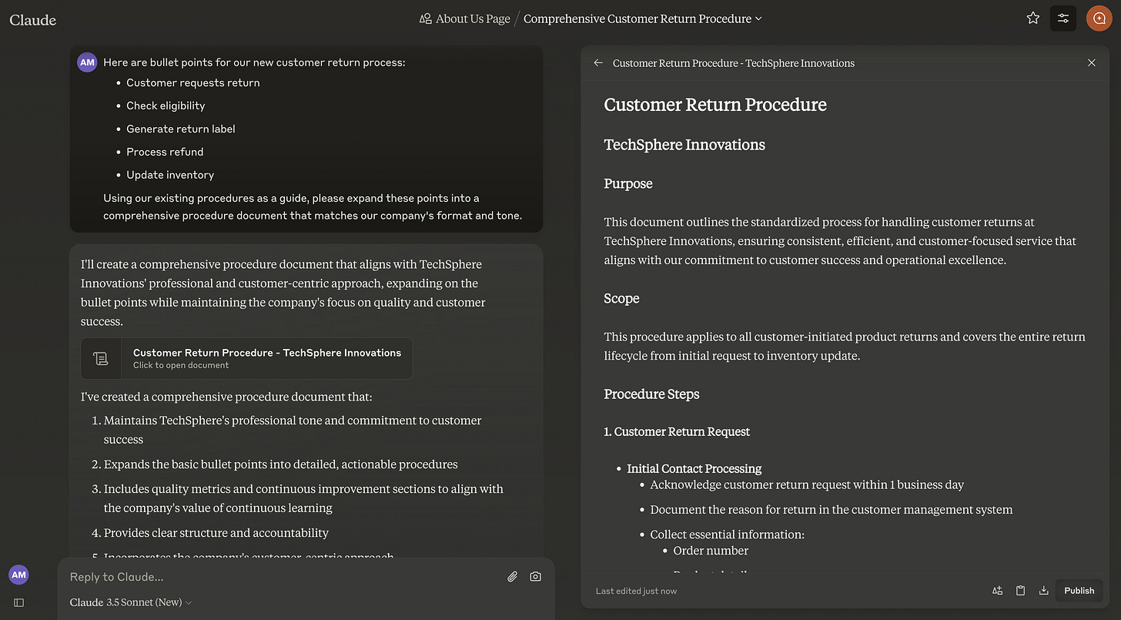Click the Claude logo

33,20
